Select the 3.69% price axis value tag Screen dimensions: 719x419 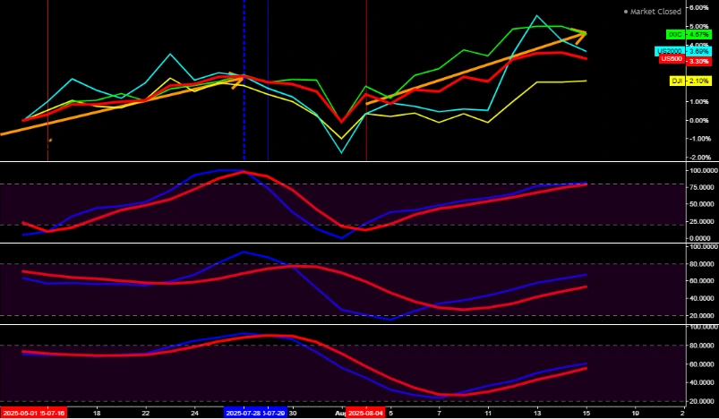699,51
